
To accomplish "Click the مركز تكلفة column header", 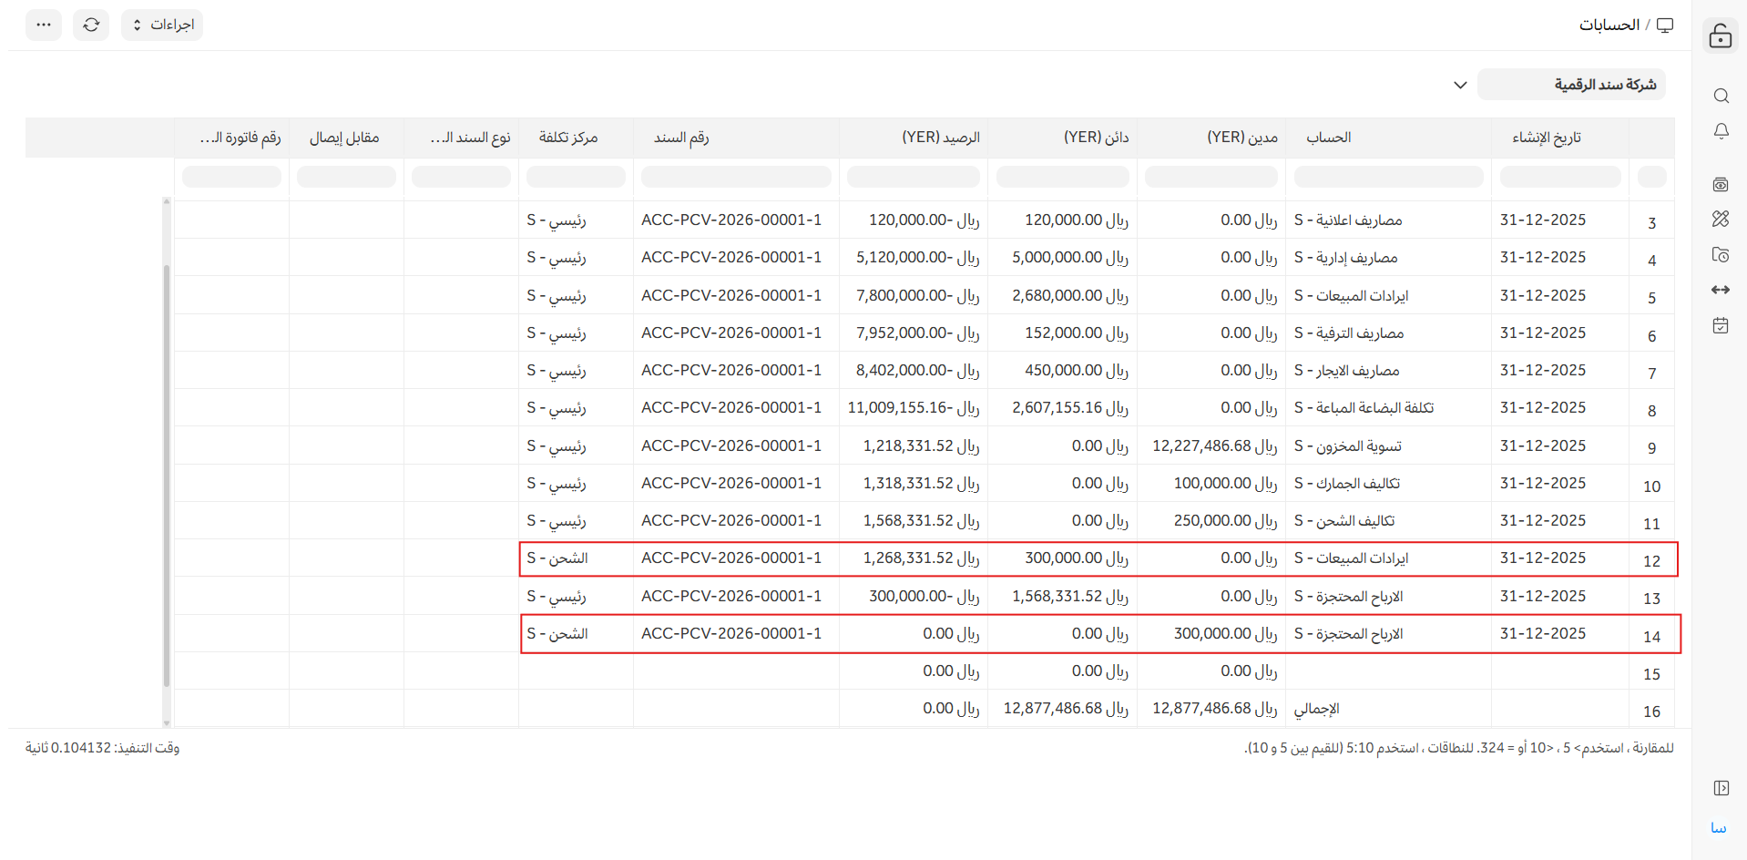I will [567, 138].
